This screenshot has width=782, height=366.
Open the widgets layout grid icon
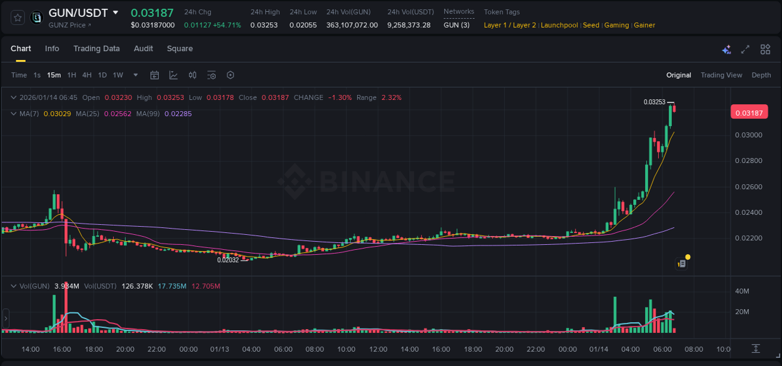tap(765, 49)
